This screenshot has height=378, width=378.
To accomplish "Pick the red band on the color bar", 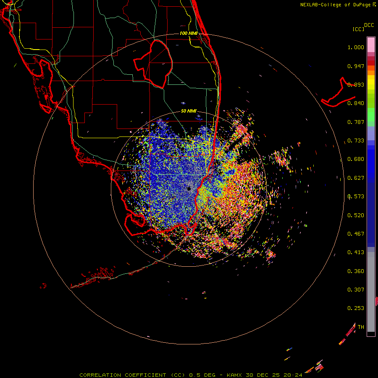I will point(371,63).
